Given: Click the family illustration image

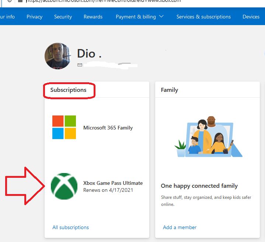Looking at the screenshot, I should click(x=209, y=136).
